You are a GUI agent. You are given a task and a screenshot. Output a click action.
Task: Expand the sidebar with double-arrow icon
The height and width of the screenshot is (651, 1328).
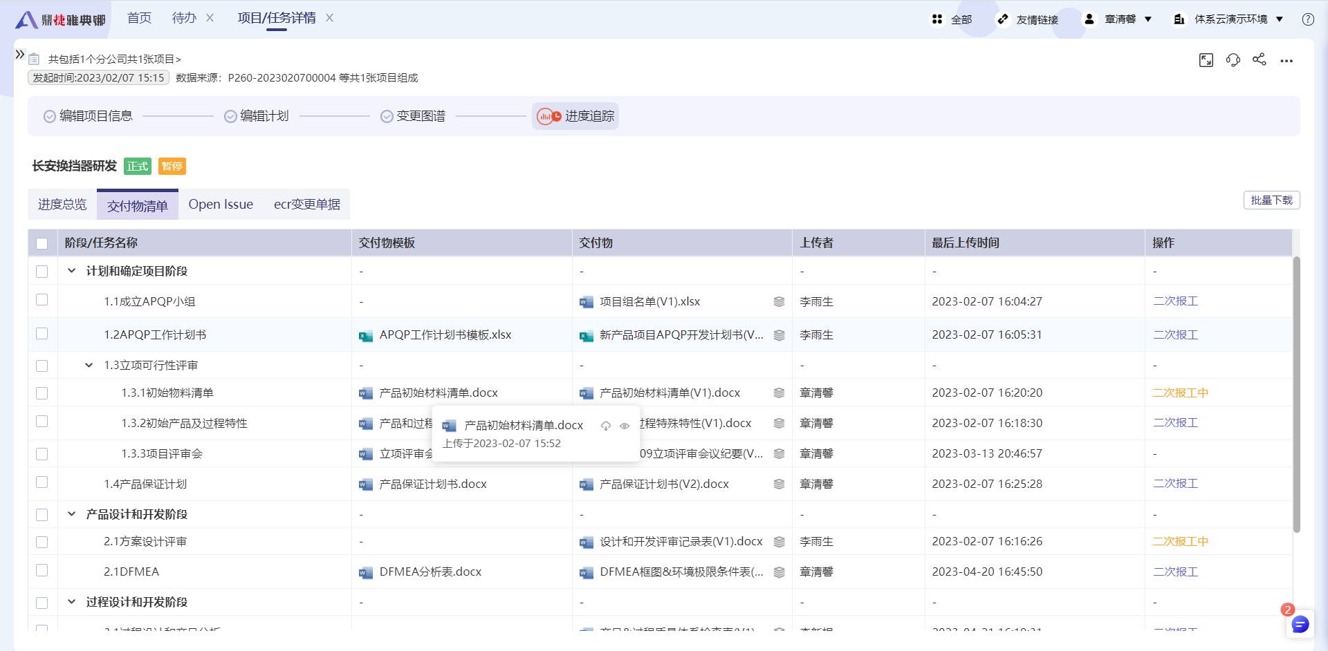(x=20, y=54)
